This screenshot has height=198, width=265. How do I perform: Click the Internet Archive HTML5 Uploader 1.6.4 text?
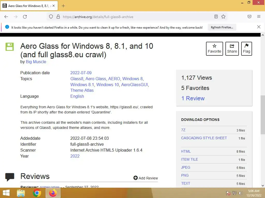106,150
